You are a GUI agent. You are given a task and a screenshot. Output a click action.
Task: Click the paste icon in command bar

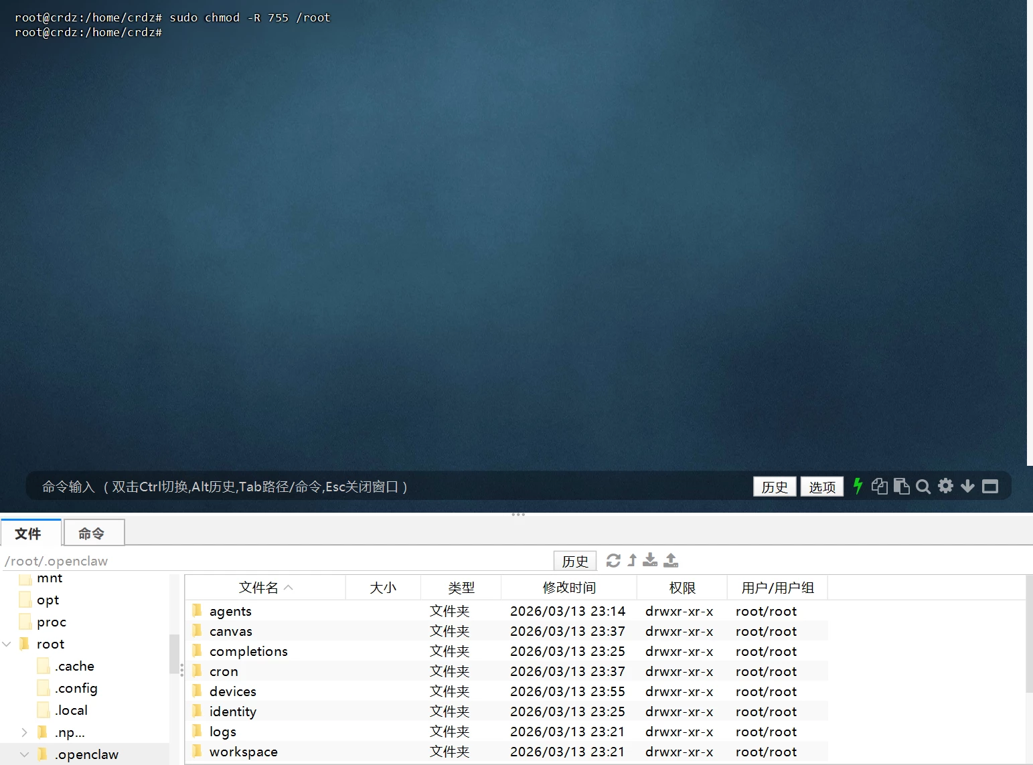pyautogui.click(x=901, y=487)
